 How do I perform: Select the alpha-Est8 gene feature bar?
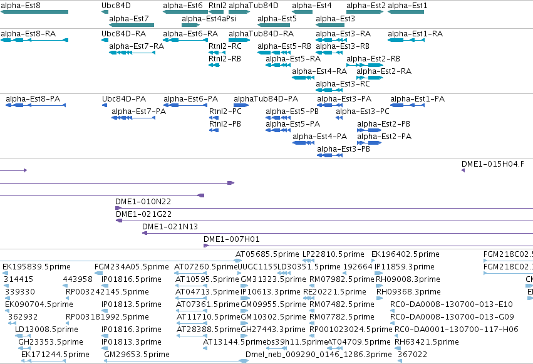[x=34, y=12]
